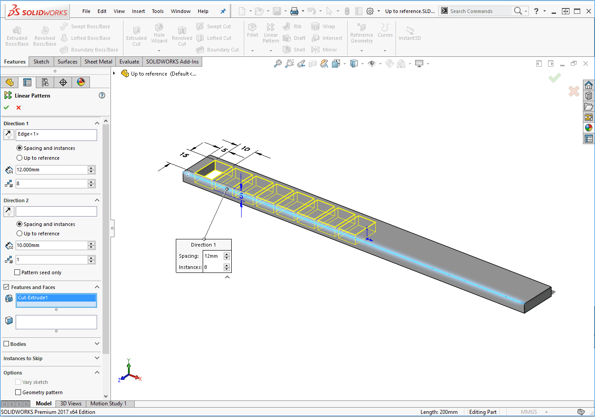Open the Appearances color wheel in task pane

[x=589, y=128]
